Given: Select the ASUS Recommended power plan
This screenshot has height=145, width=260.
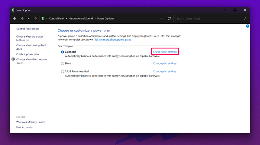Looking at the screenshot, I should coord(63,72).
